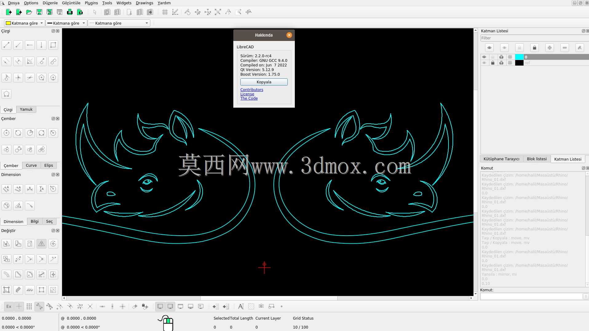The image size is (589, 331).
Task: Select the two-point line tool
Action: click(x=6, y=45)
